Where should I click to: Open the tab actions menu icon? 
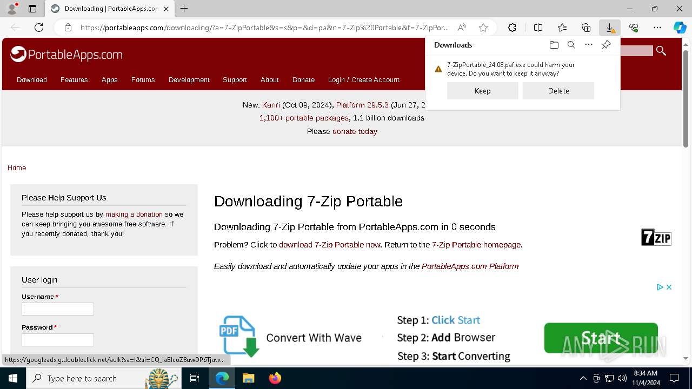tap(32, 9)
